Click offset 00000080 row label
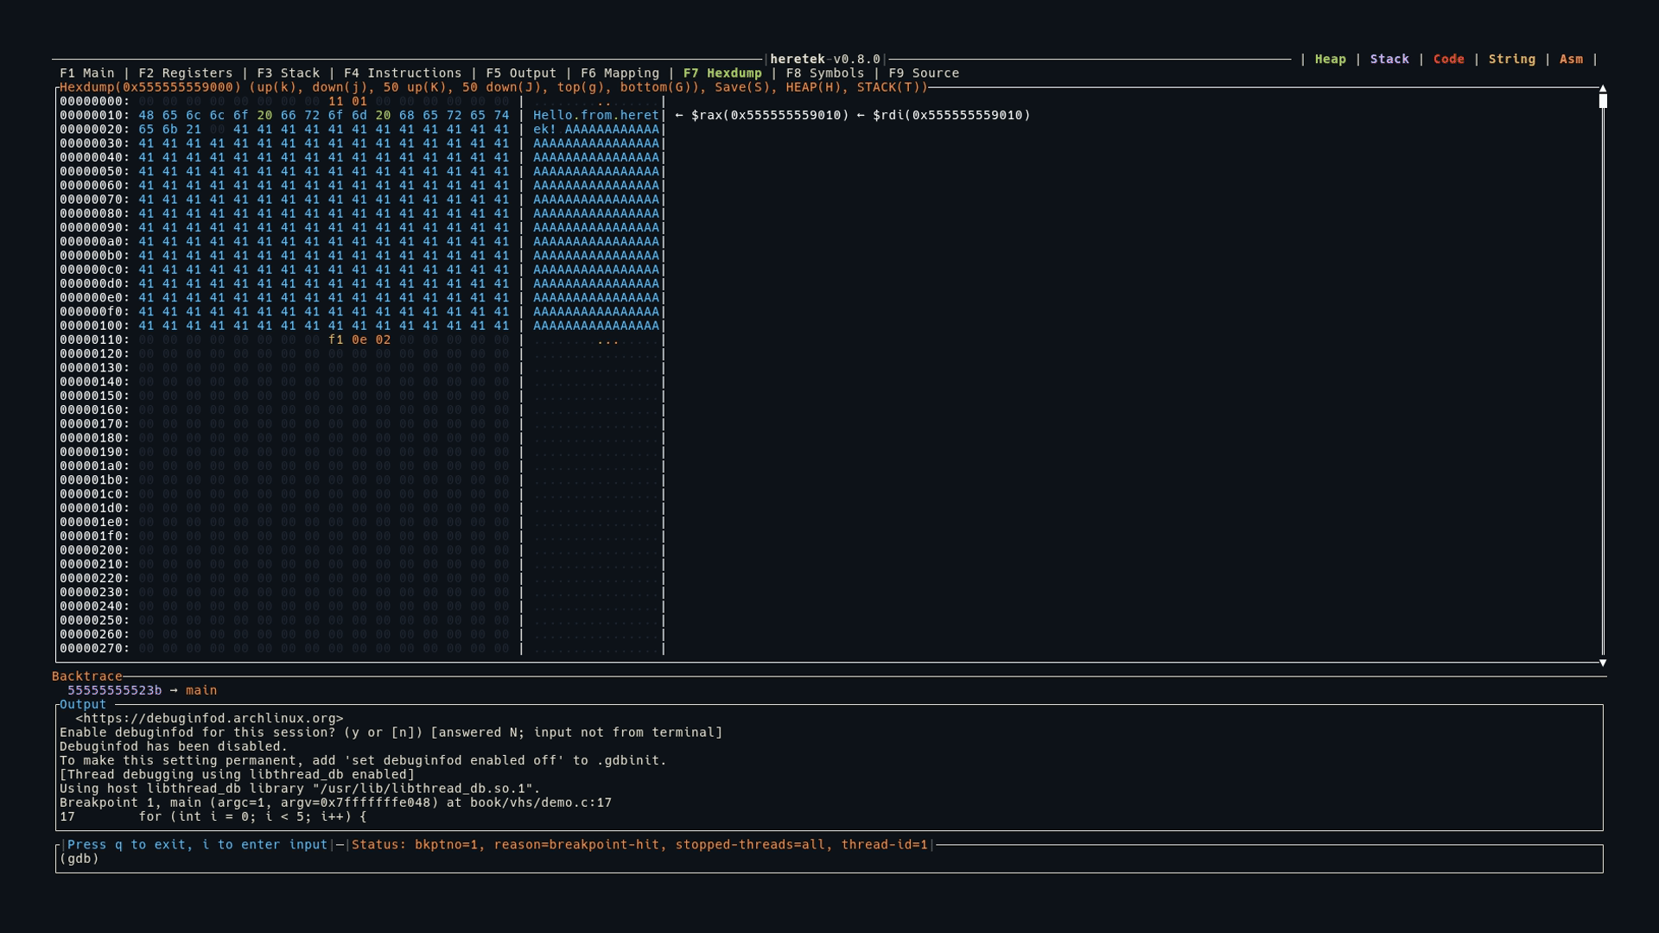 coord(94,213)
